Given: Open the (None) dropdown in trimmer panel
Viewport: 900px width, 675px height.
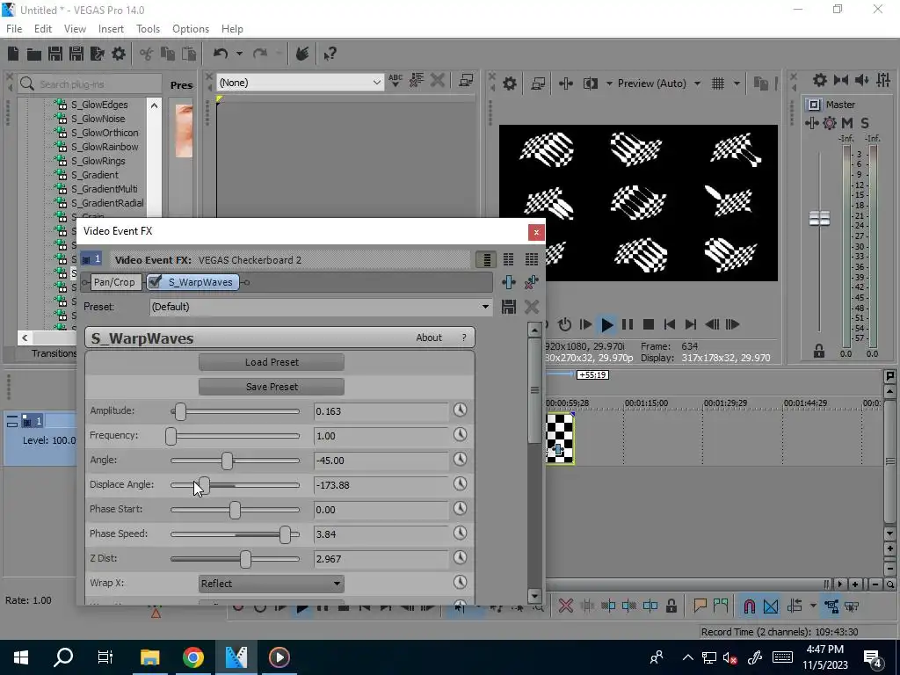Looking at the screenshot, I should click(x=300, y=83).
